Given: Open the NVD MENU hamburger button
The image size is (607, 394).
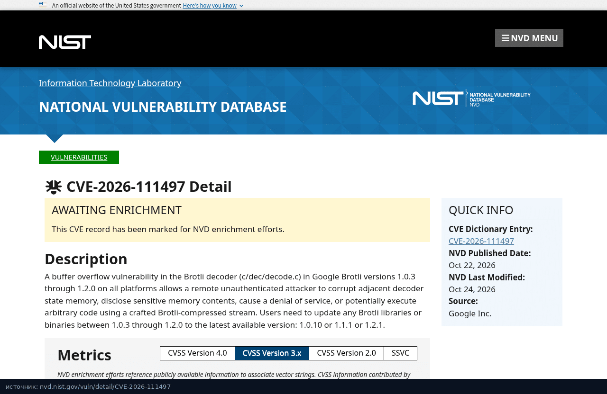Looking at the screenshot, I should (529, 38).
